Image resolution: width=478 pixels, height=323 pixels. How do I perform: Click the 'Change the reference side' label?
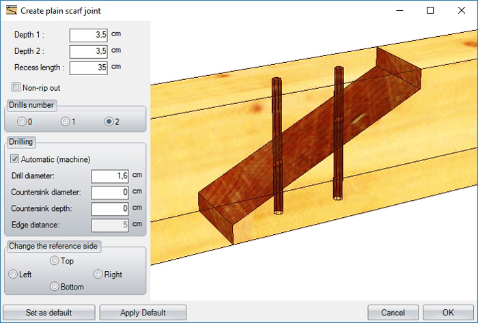click(x=53, y=247)
